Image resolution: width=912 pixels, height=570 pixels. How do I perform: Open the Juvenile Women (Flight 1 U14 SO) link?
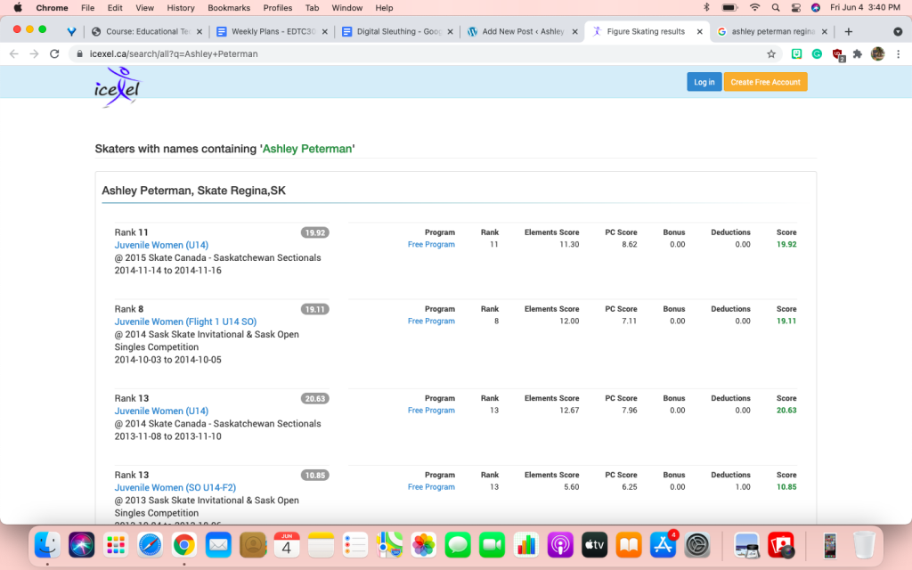(x=185, y=322)
